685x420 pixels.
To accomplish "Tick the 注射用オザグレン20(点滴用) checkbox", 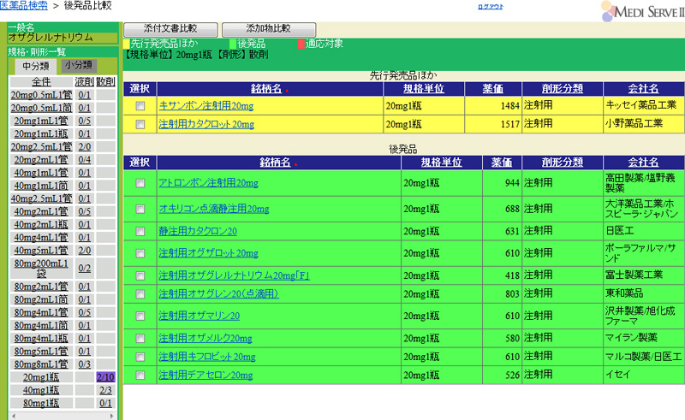I will (140, 293).
